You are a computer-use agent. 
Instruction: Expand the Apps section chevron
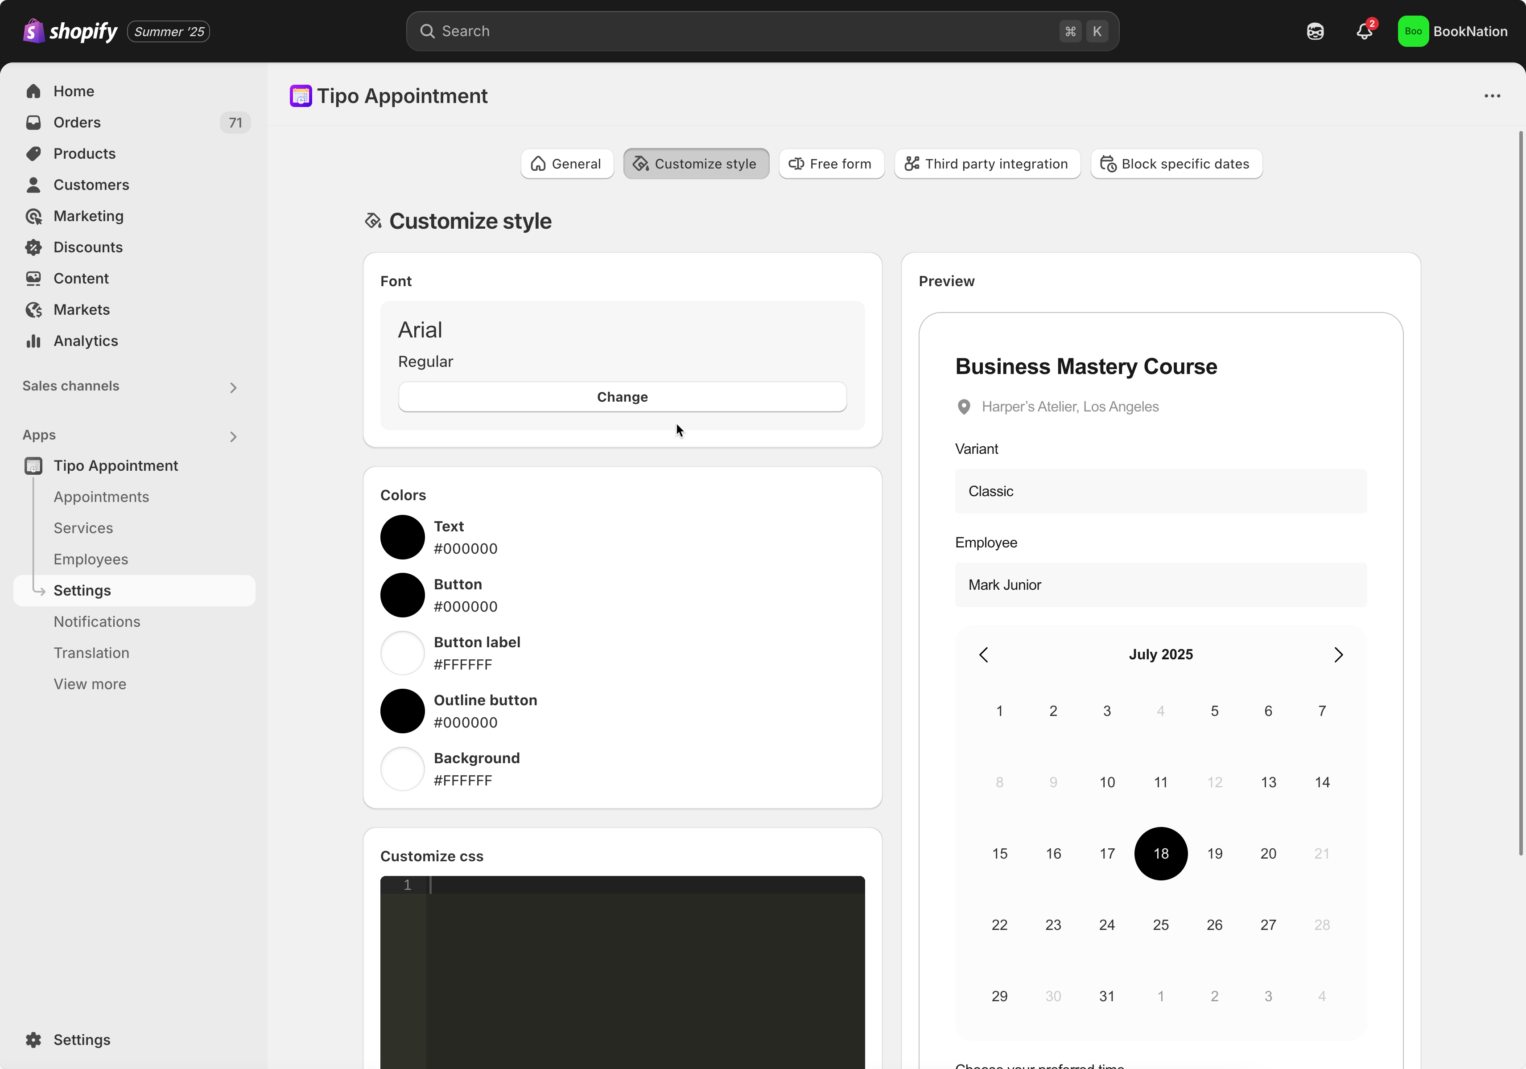pyautogui.click(x=233, y=436)
